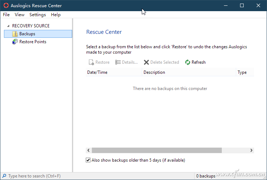
Task: Click the scrollbar left arrow
Action: pos(89,150)
